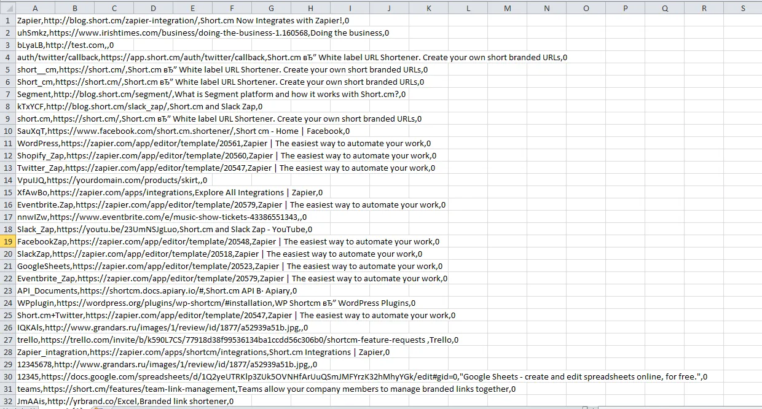Select column P header
Viewport: 762px width, 409px height.
tap(625, 8)
